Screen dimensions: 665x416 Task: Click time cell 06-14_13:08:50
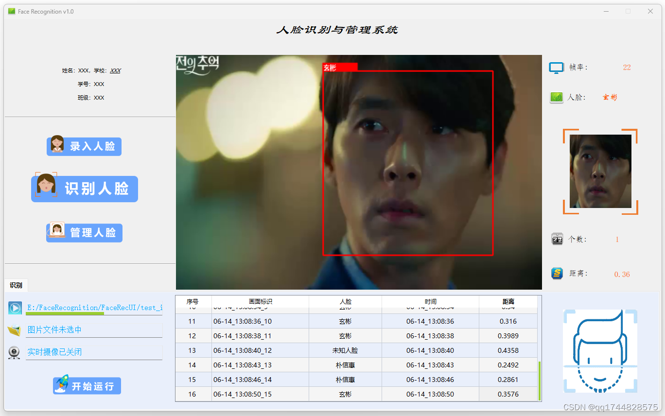(431, 394)
